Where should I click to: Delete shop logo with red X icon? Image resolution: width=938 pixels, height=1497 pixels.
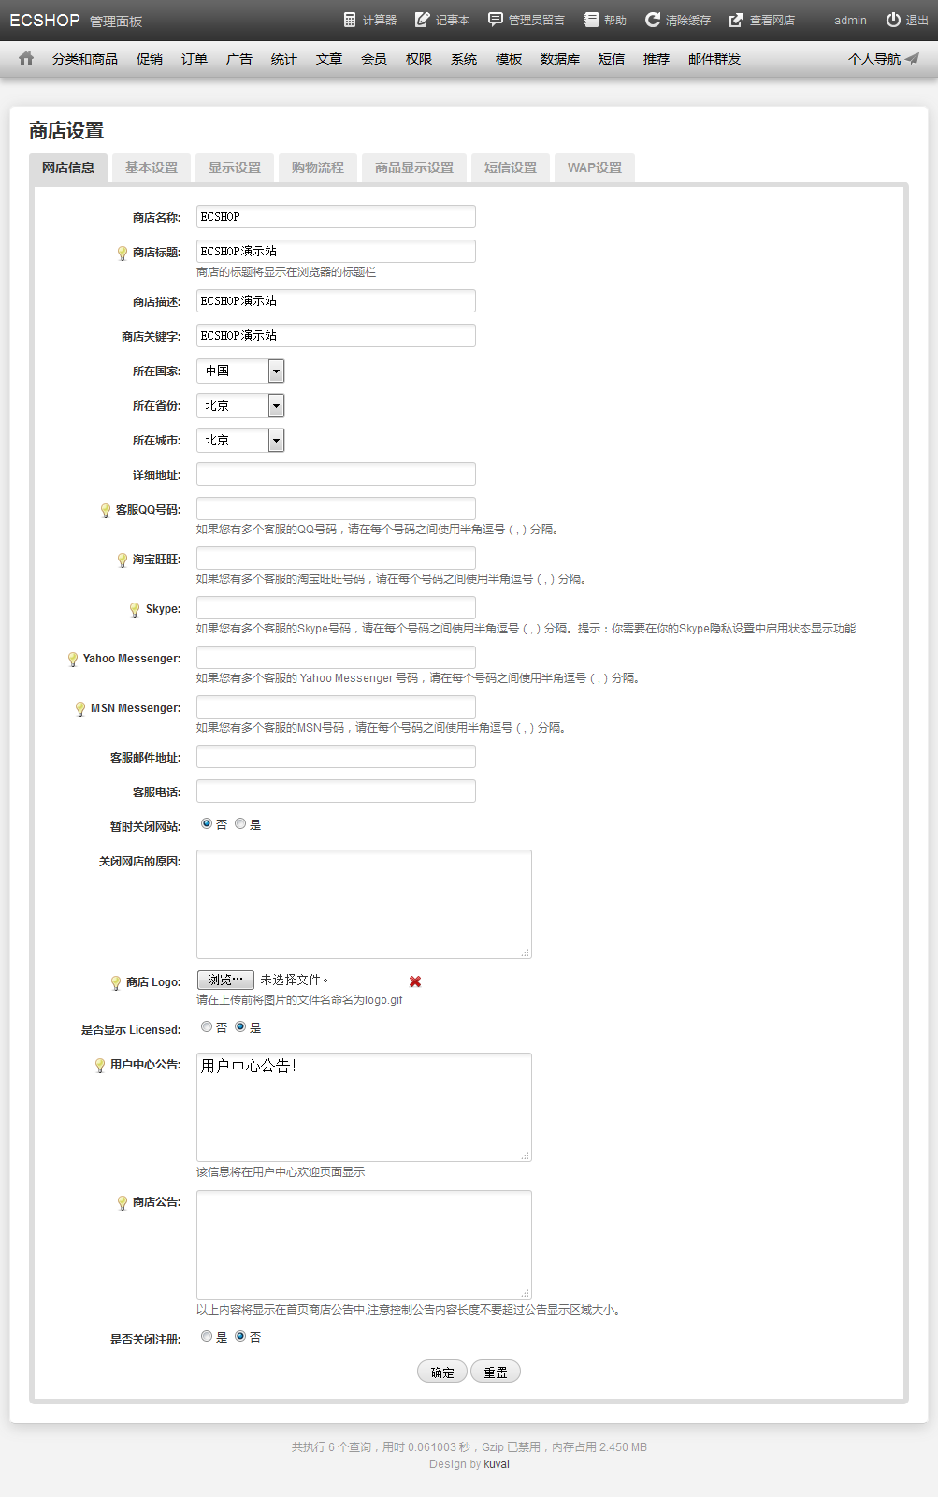click(x=415, y=981)
